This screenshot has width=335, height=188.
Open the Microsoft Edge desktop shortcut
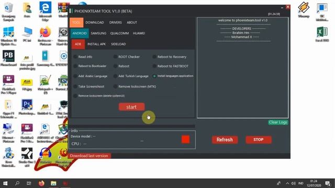click(x=46, y=11)
